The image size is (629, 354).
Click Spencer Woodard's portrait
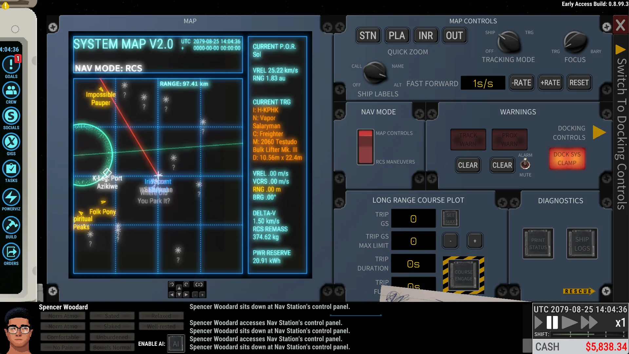click(18, 330)
